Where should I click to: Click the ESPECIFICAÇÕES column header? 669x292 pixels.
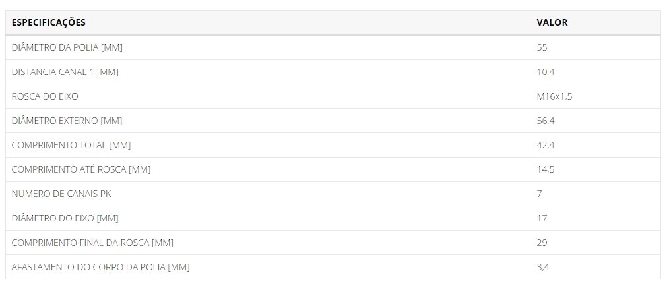coord(49,22)
